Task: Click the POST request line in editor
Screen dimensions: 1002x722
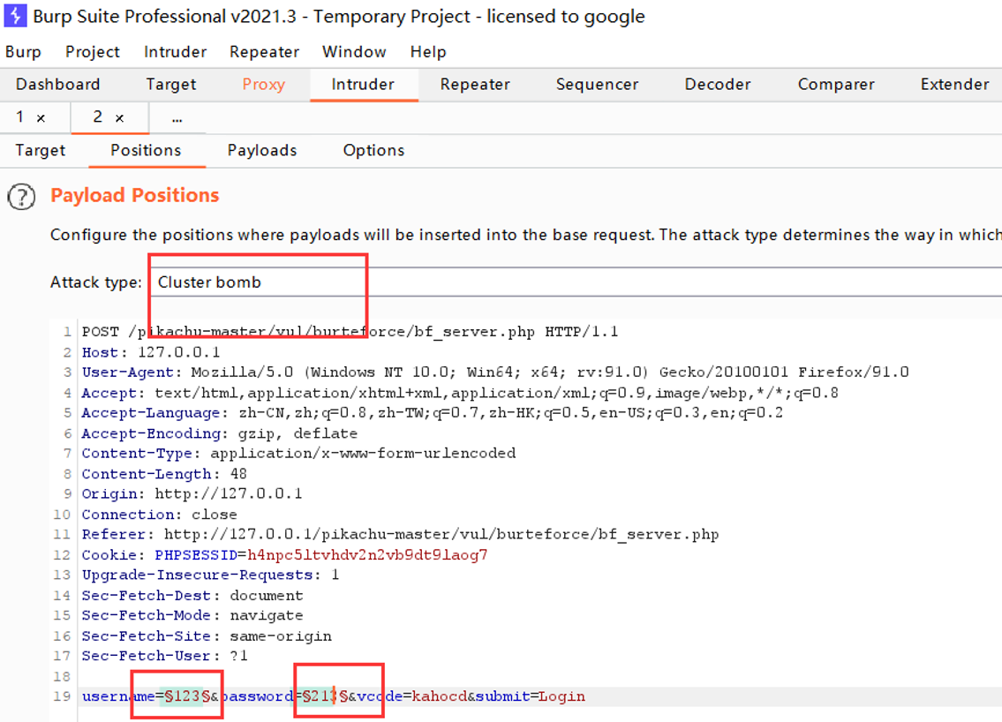Action: [x=350, y=332]
